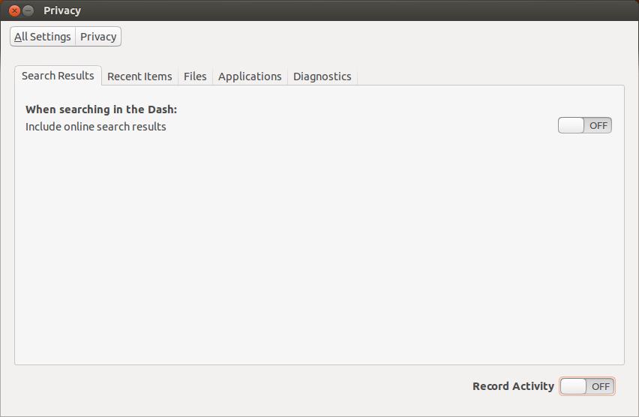Click empty space inside the Search Results panel
Screen dimensions: 639x417
tap(319, 247)
